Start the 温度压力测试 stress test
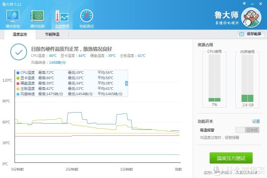This screenshot has height=178, width=267. pos(231,158)
